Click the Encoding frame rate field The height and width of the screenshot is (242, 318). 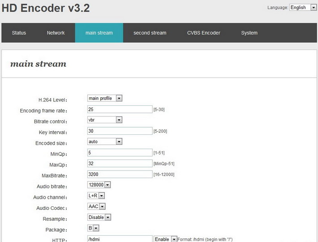(x=120, y=109)
